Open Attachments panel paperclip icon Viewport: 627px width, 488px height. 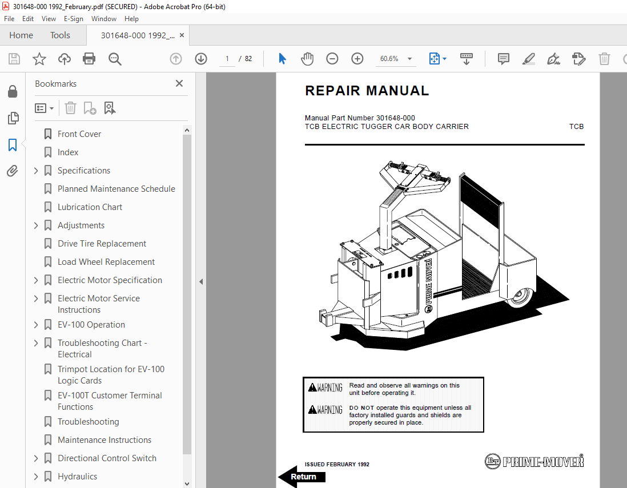pos(13,171)
